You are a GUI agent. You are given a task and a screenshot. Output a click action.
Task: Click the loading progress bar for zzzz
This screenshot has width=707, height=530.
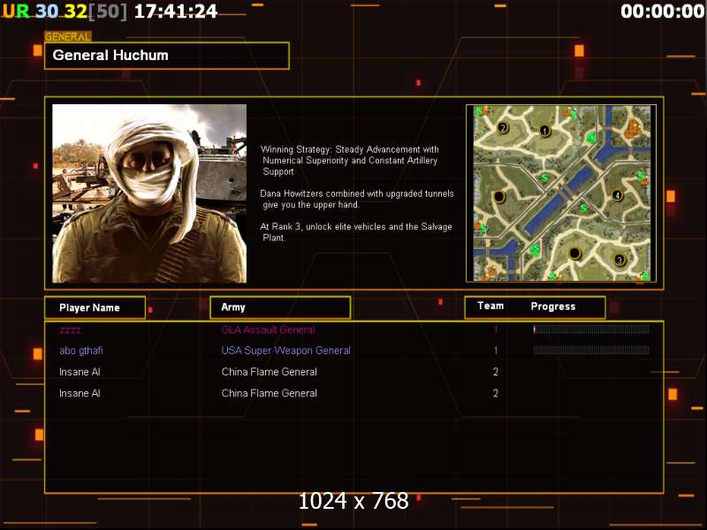click(591, 329)
